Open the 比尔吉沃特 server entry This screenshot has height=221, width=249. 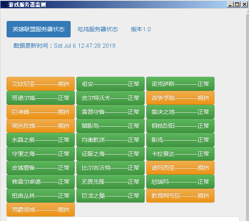click(111, 168)
